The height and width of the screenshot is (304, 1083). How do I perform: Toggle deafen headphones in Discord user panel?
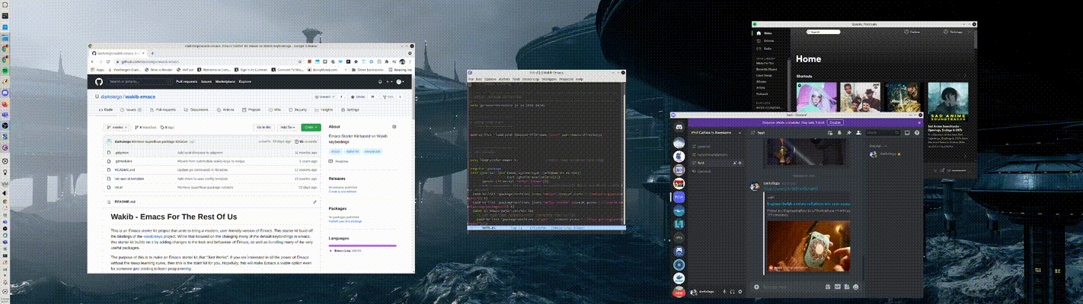(732, 292)
